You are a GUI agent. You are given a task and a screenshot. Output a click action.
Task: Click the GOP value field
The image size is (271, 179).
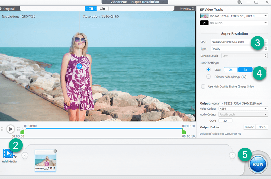pos(225,121)
